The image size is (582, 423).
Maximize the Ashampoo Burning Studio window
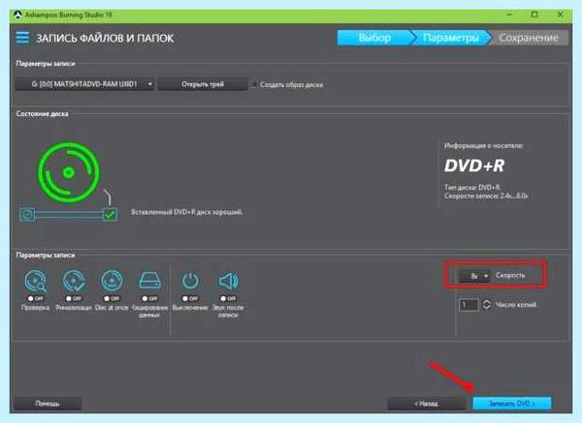tap(534, 15)
